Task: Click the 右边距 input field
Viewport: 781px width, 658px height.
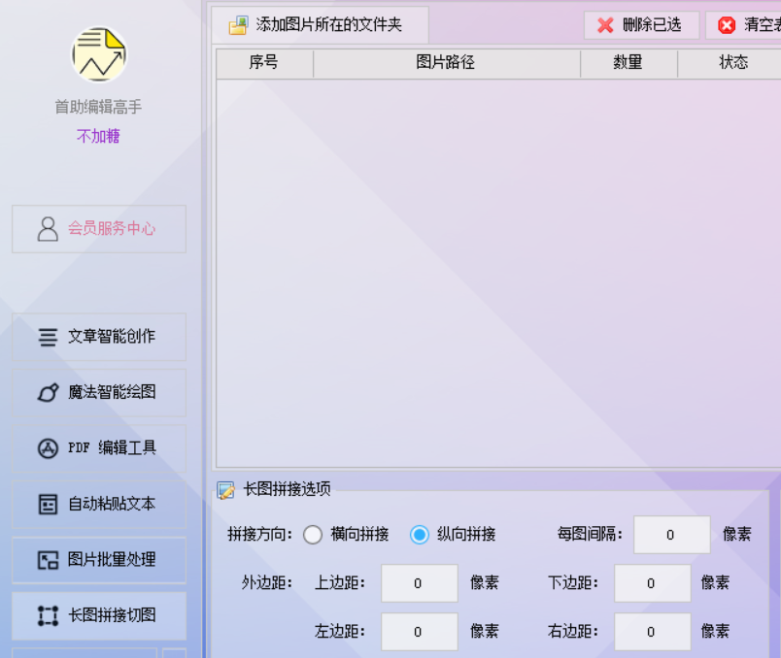Action: (x=653, y=632)
